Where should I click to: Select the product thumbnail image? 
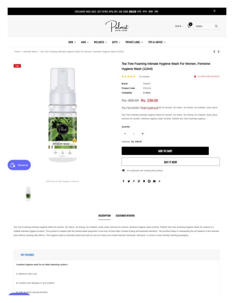pos(28,194)
